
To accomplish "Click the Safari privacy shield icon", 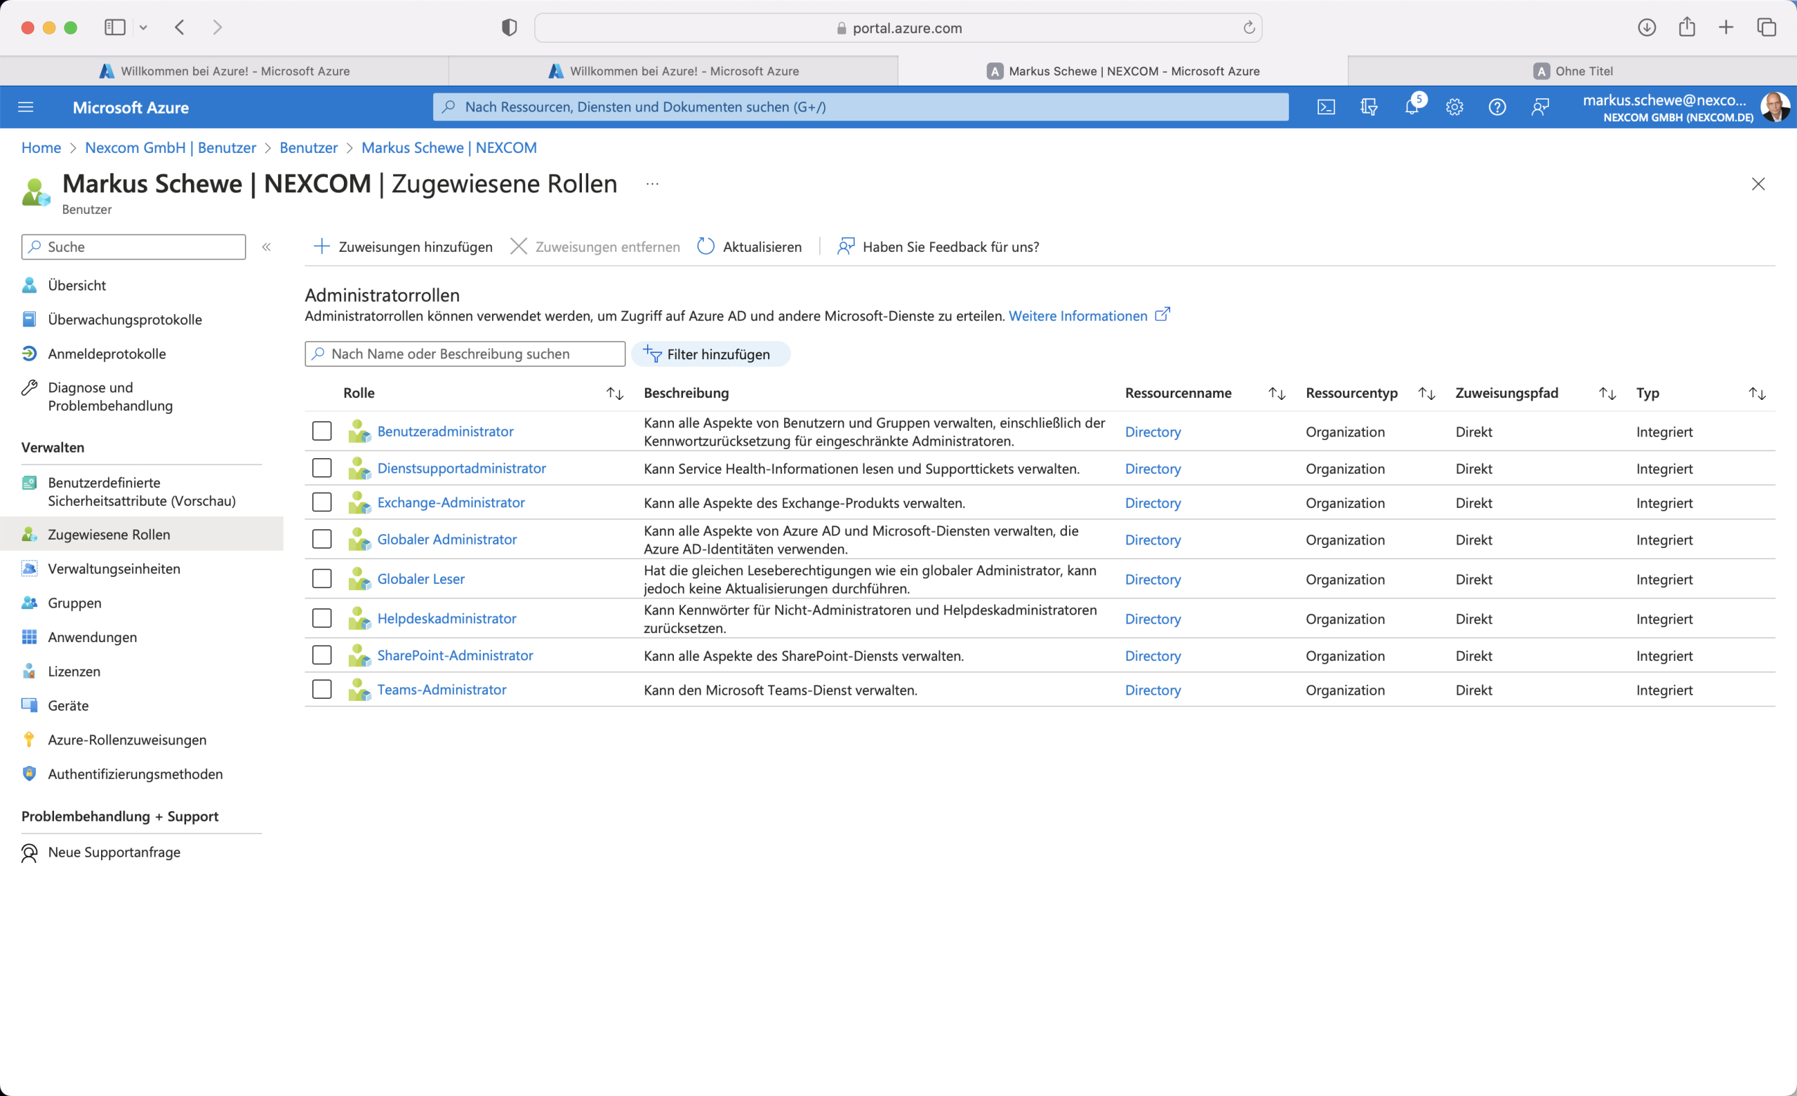I will tap(509, 27).
